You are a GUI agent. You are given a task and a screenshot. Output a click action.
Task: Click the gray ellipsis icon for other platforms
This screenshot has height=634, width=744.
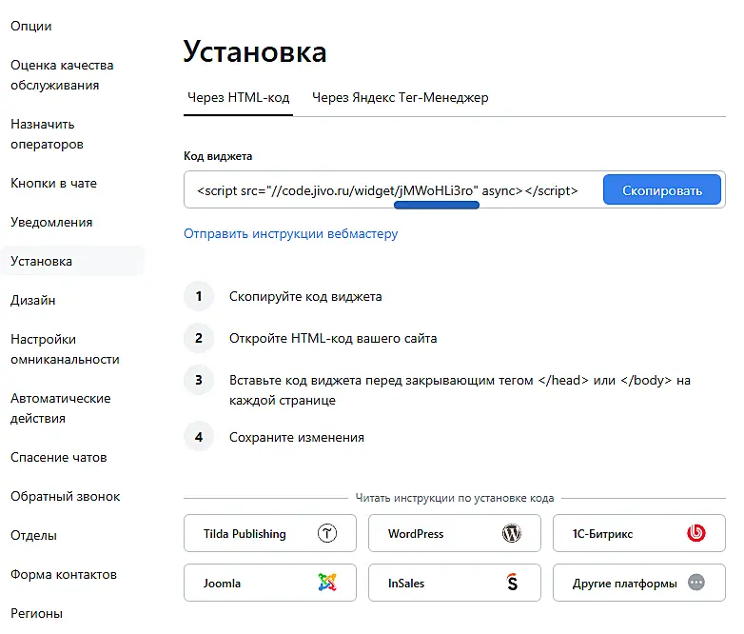[696, 583]
